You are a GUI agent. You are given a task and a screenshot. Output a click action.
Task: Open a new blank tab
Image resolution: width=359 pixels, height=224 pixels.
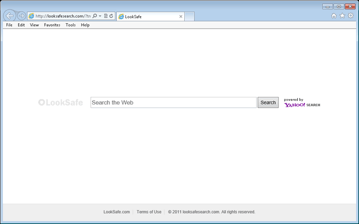click(x=189, y=17)
